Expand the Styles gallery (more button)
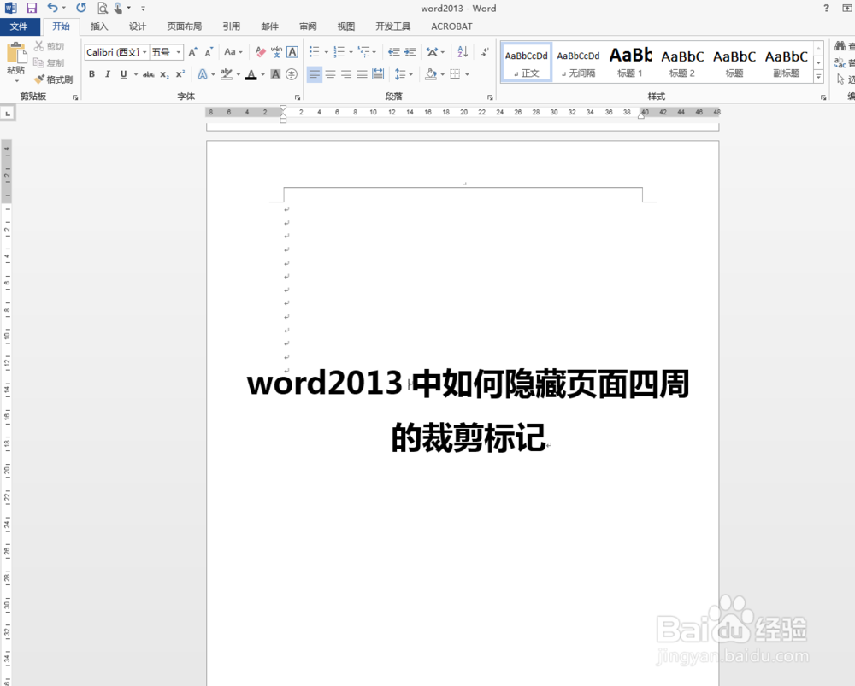Screen dimensions: 855x686 (818, 78)
